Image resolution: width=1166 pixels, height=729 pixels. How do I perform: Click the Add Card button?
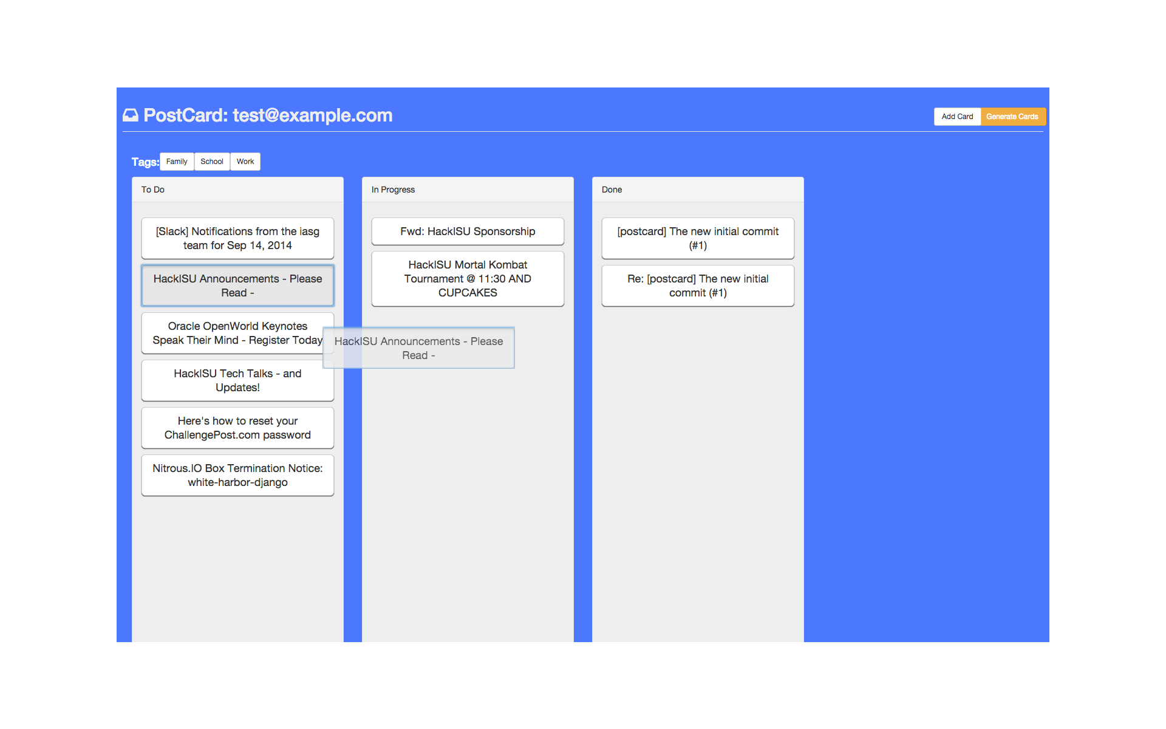click(956, 117)
